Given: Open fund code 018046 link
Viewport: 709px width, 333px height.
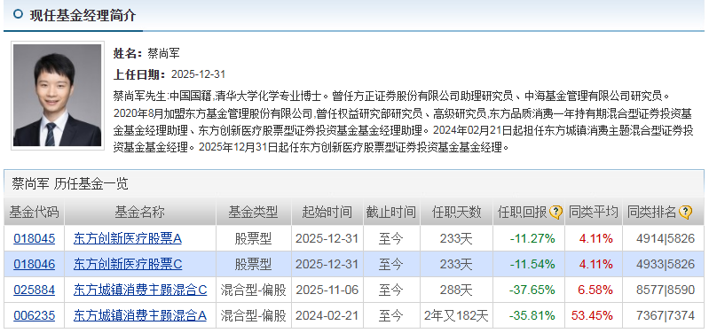Looking at the screenshot, I should (35, 265).
